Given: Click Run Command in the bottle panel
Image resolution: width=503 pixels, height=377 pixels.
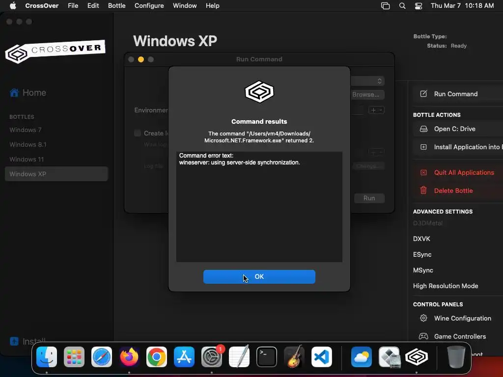Looking at the screenshot, I should click(x=456, y=94).
